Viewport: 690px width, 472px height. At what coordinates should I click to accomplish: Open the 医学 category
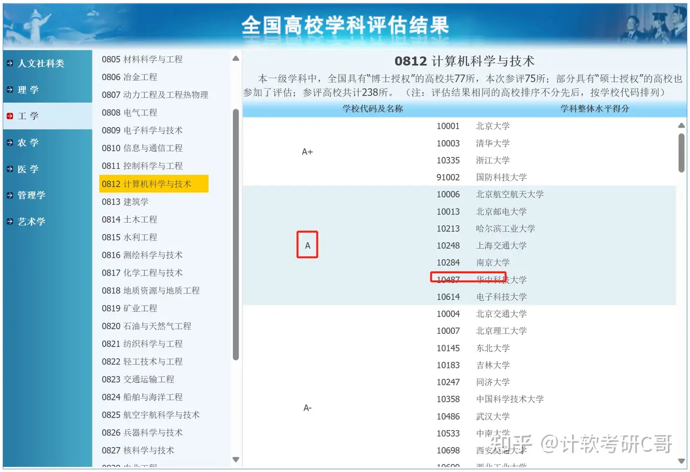tap(28, 169)
